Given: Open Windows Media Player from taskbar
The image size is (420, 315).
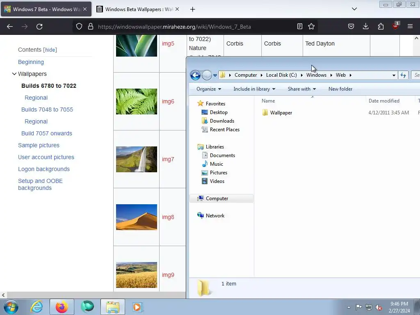Looking at the screenshot, I should [x=138, y=307].
